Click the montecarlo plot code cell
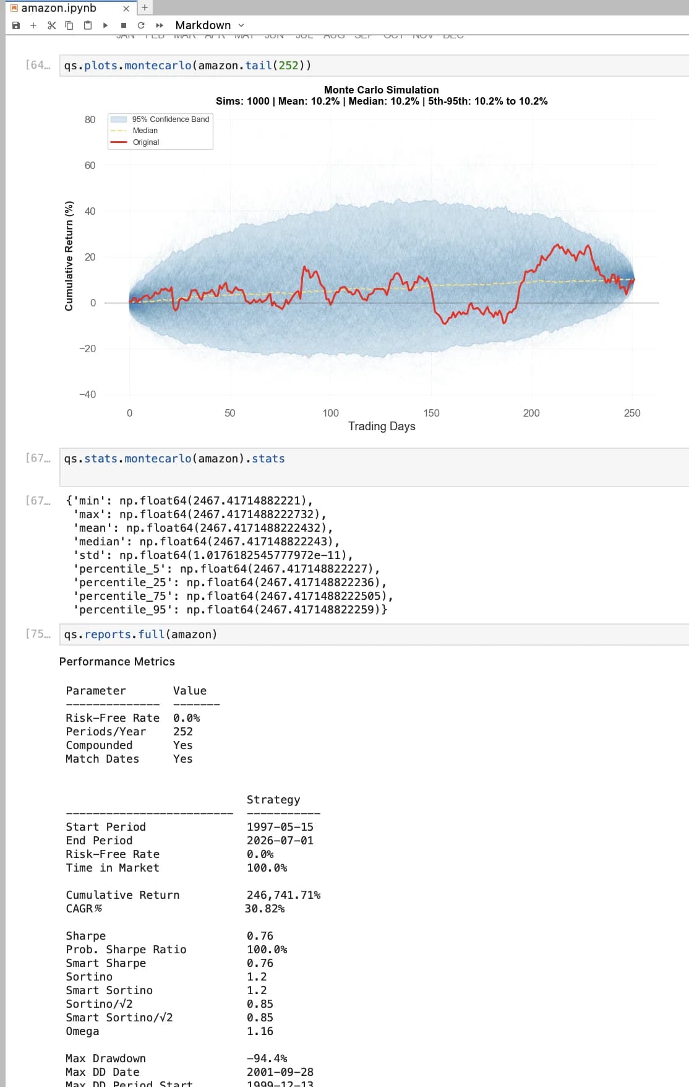 [374, 66]
